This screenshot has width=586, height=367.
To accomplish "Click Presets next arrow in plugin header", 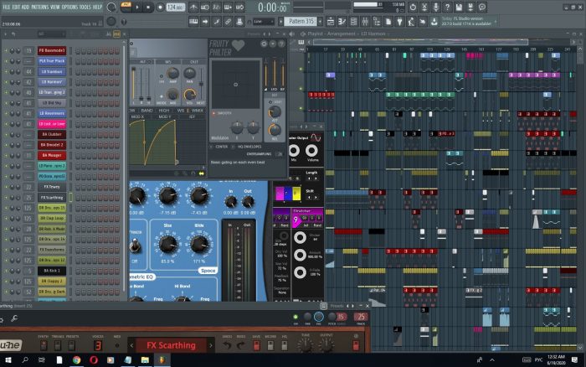I will (352, 306).
